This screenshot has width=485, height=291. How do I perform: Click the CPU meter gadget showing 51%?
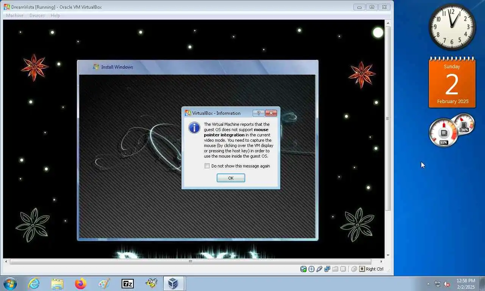(444, 133)
